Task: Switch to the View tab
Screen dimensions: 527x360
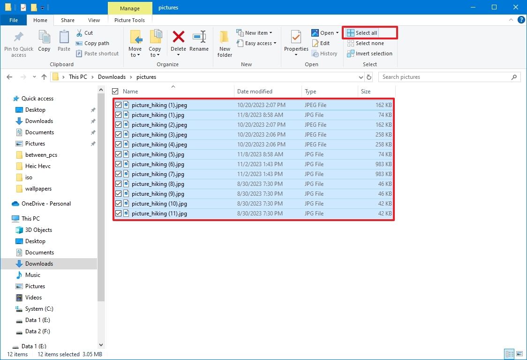Action: 94,20
